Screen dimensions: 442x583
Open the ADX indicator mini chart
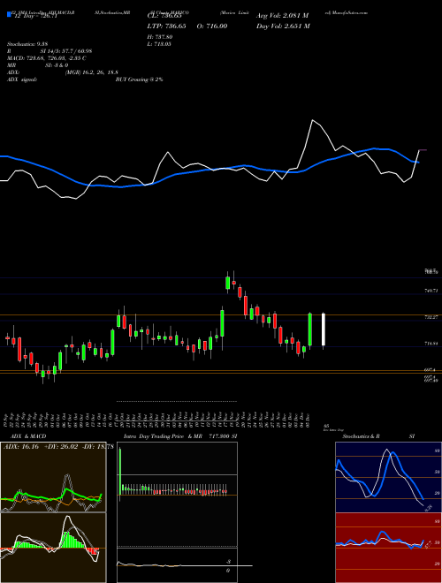(x=53, y=477)
